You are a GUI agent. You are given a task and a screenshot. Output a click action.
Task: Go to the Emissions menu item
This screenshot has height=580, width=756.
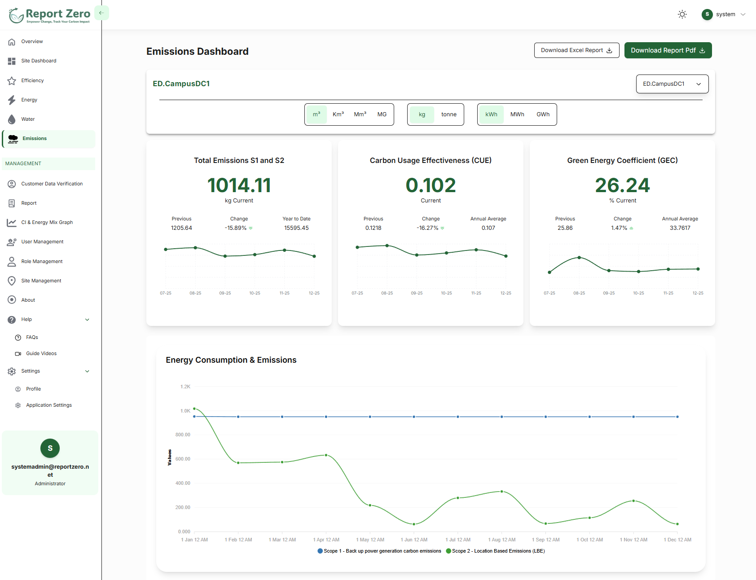49,139
